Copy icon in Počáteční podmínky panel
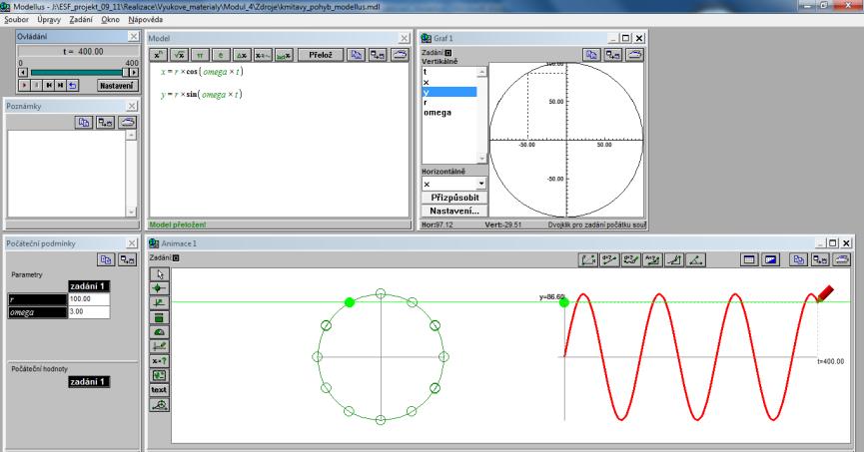Viewport: 864px width, 452px height. [x=106, y=259]
